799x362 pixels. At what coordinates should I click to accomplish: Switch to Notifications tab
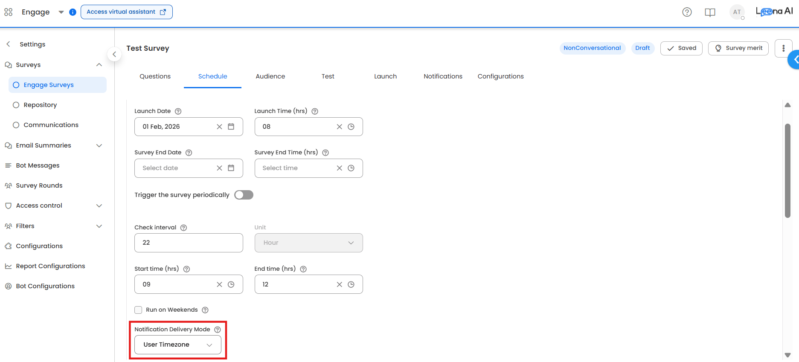coord(443,76)
